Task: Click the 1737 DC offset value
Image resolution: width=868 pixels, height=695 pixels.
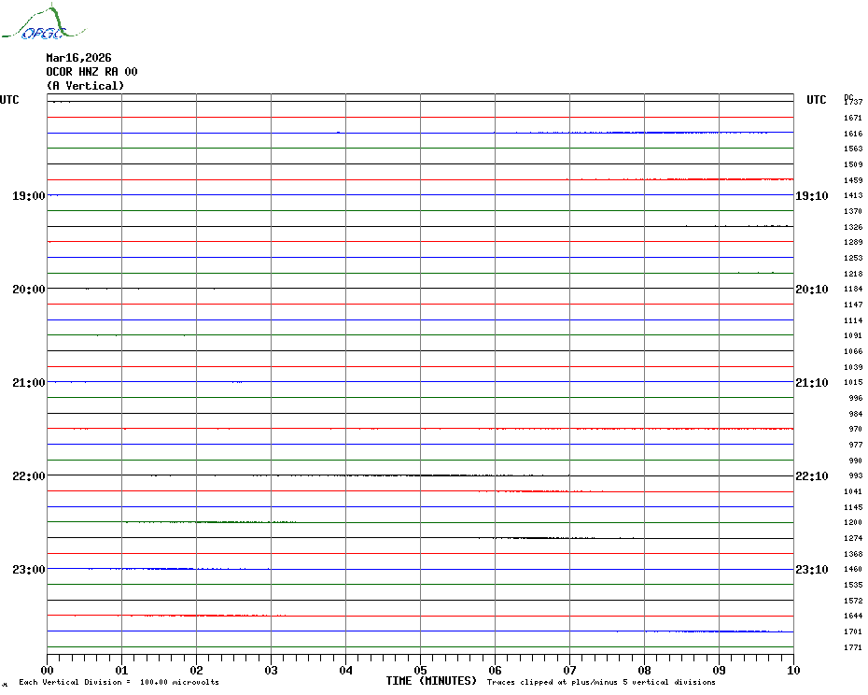Action: (853, 102)
